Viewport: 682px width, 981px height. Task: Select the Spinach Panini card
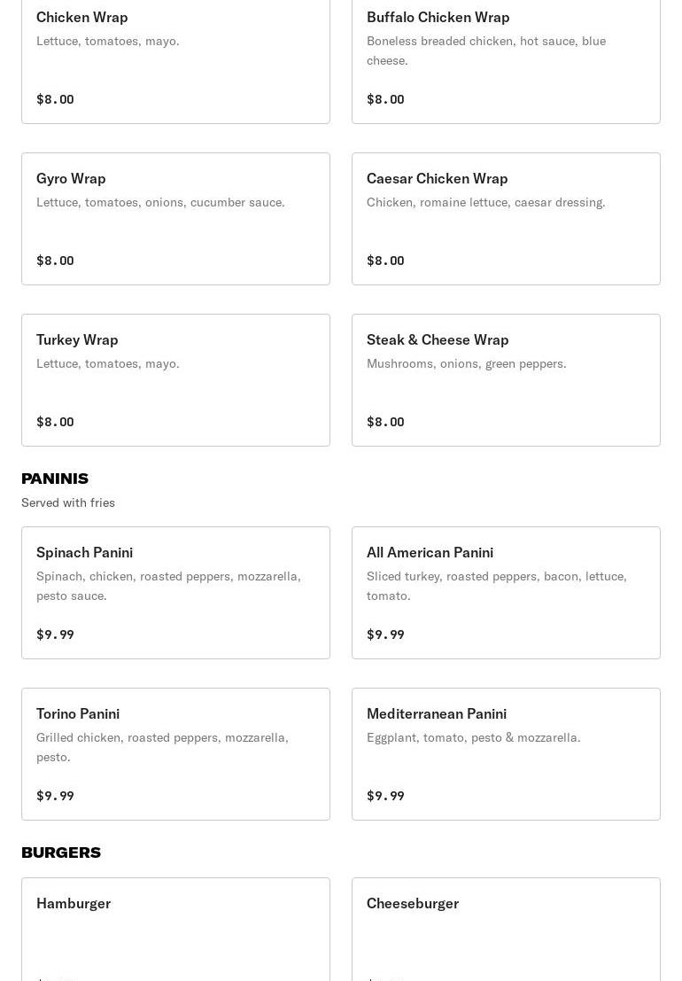point(175,593)
